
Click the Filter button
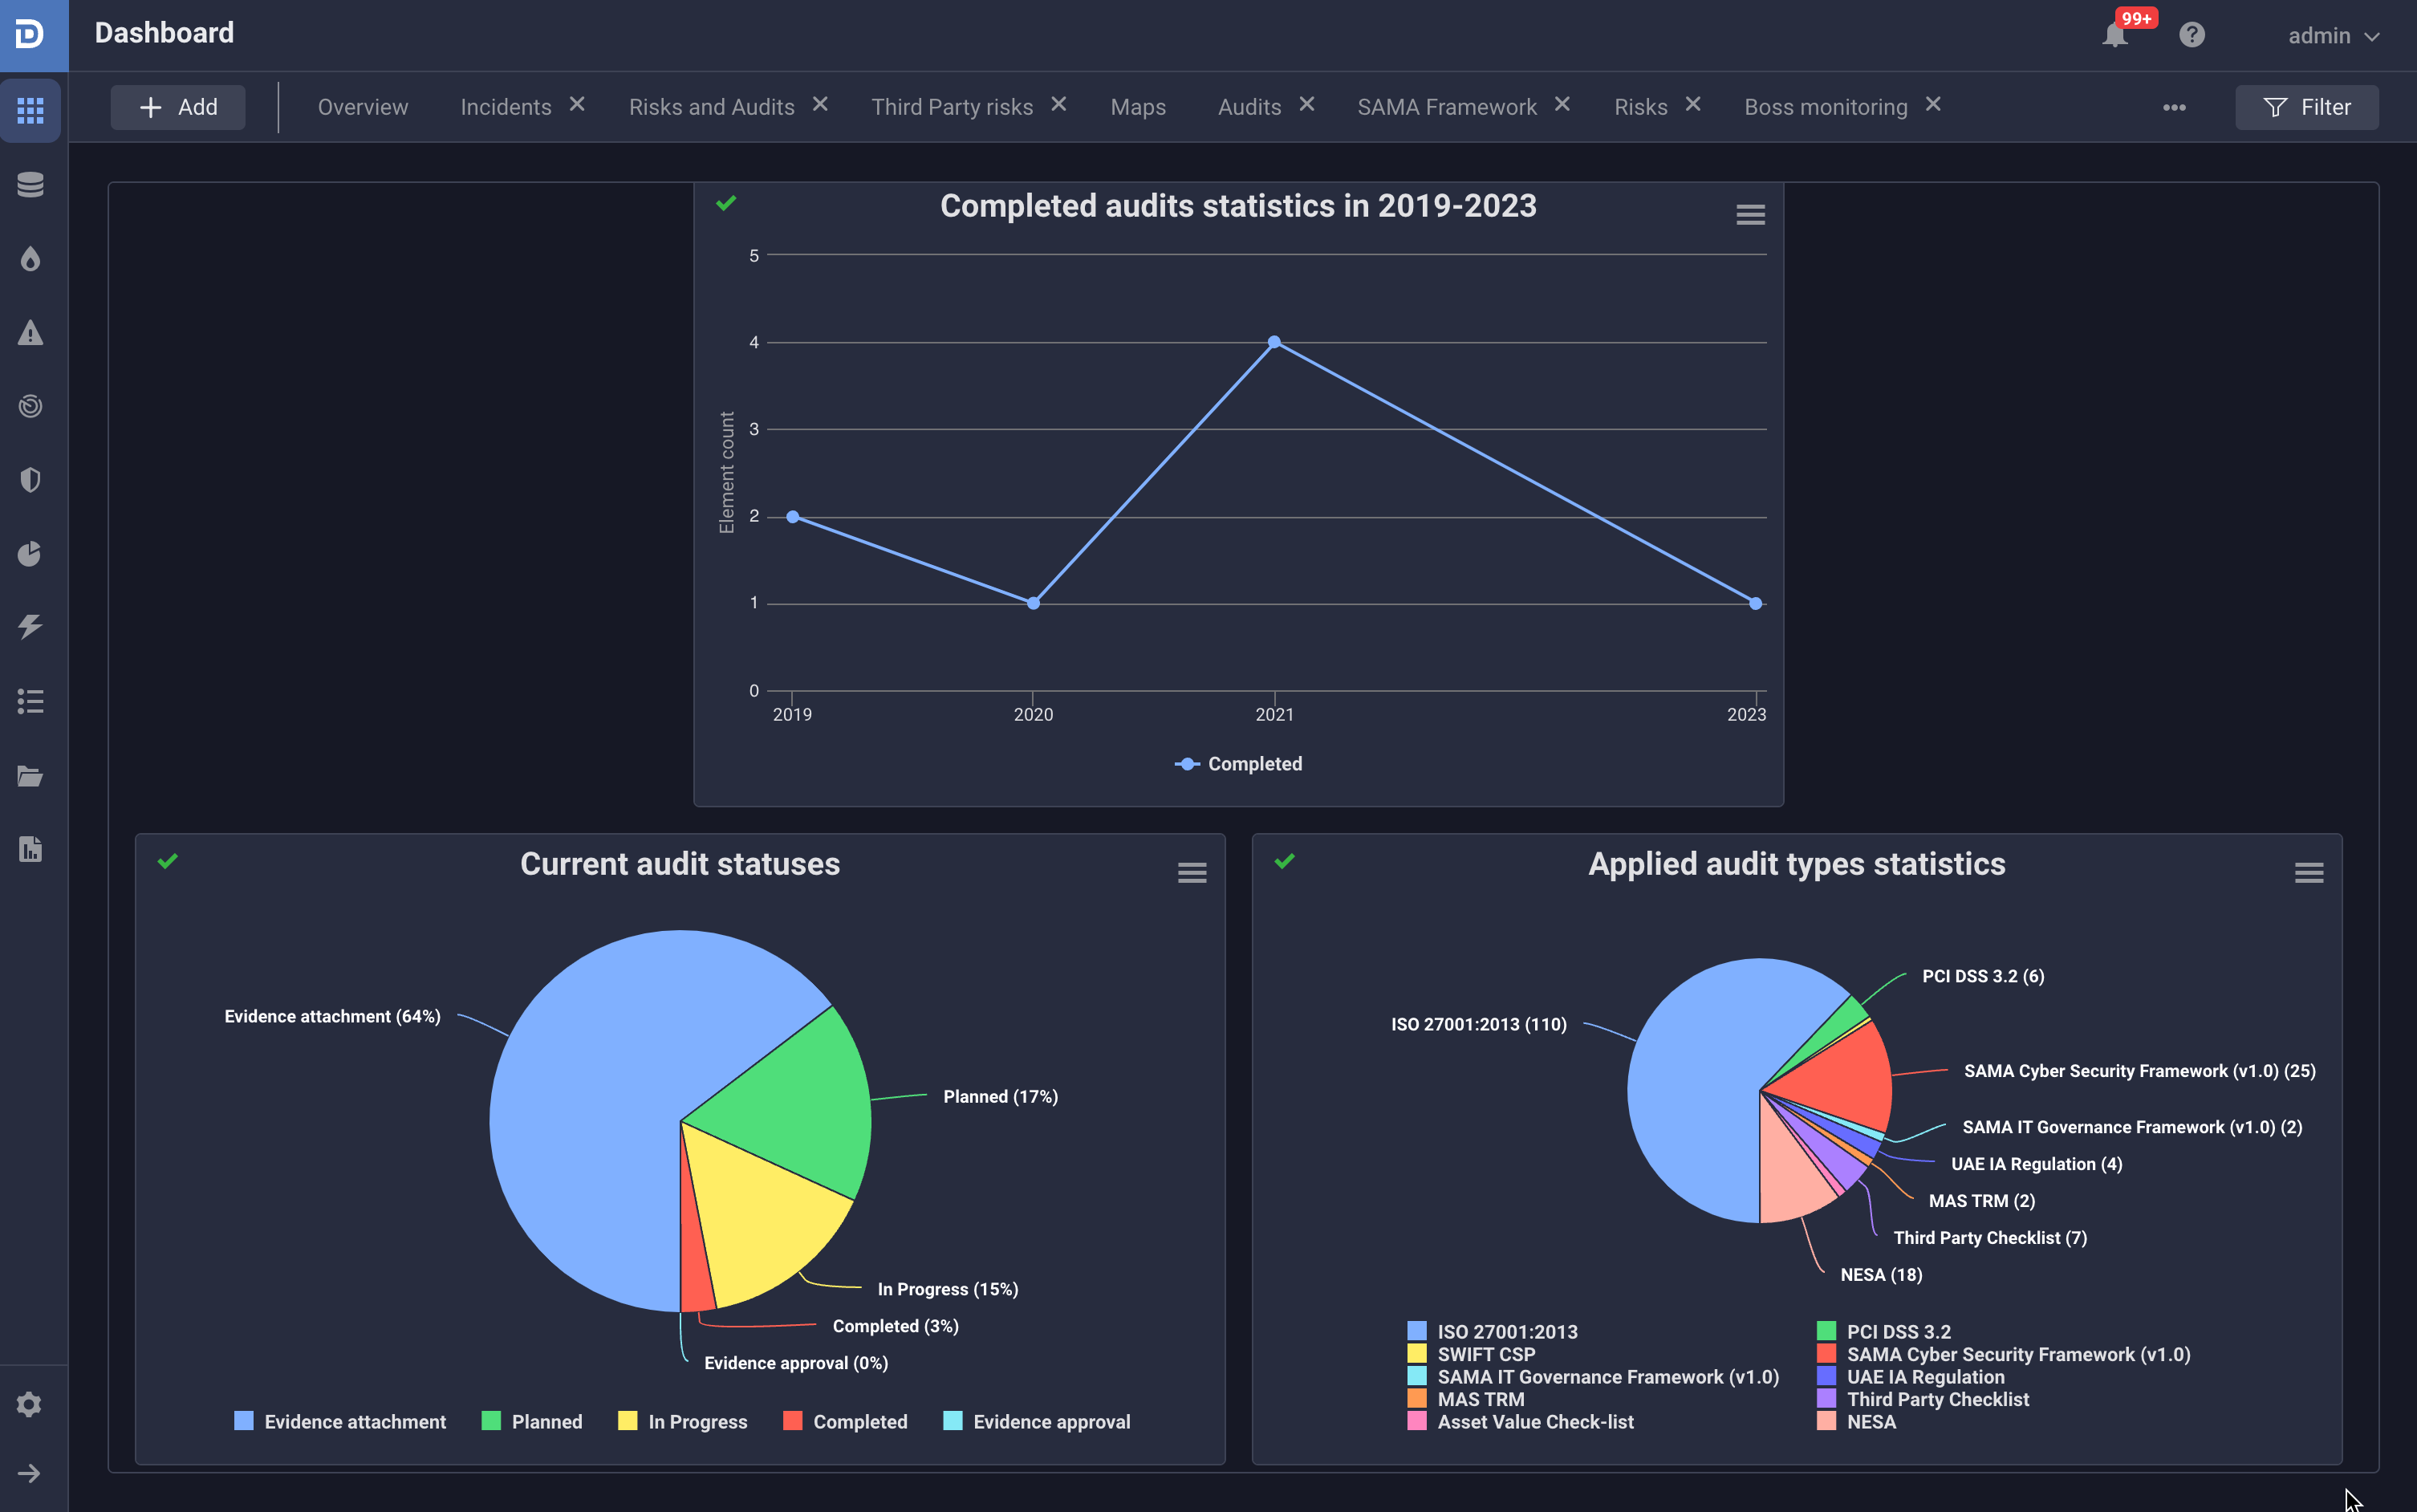[x=2306, y=107]
